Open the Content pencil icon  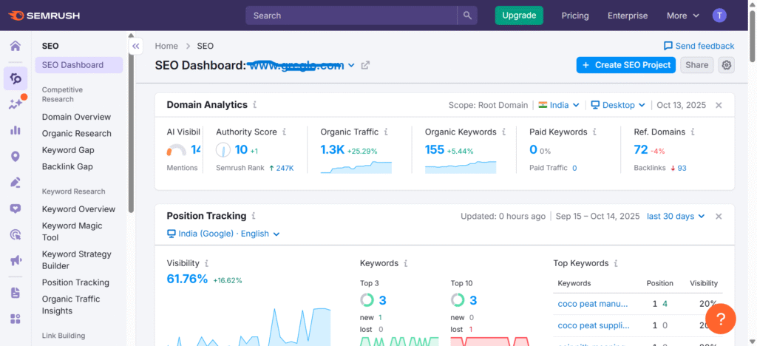point(16,183)
